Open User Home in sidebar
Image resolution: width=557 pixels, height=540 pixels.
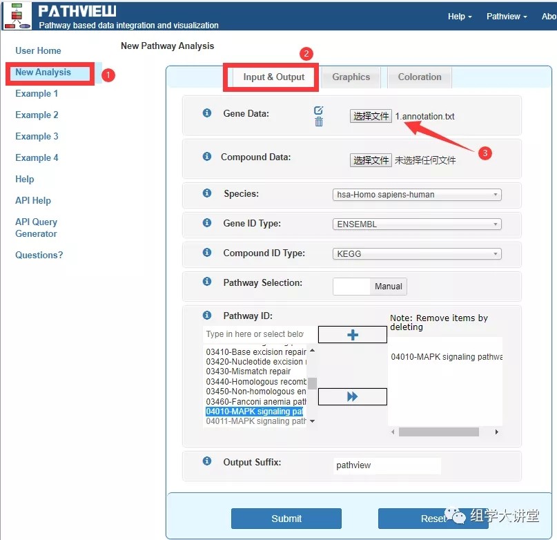point(38,51)
